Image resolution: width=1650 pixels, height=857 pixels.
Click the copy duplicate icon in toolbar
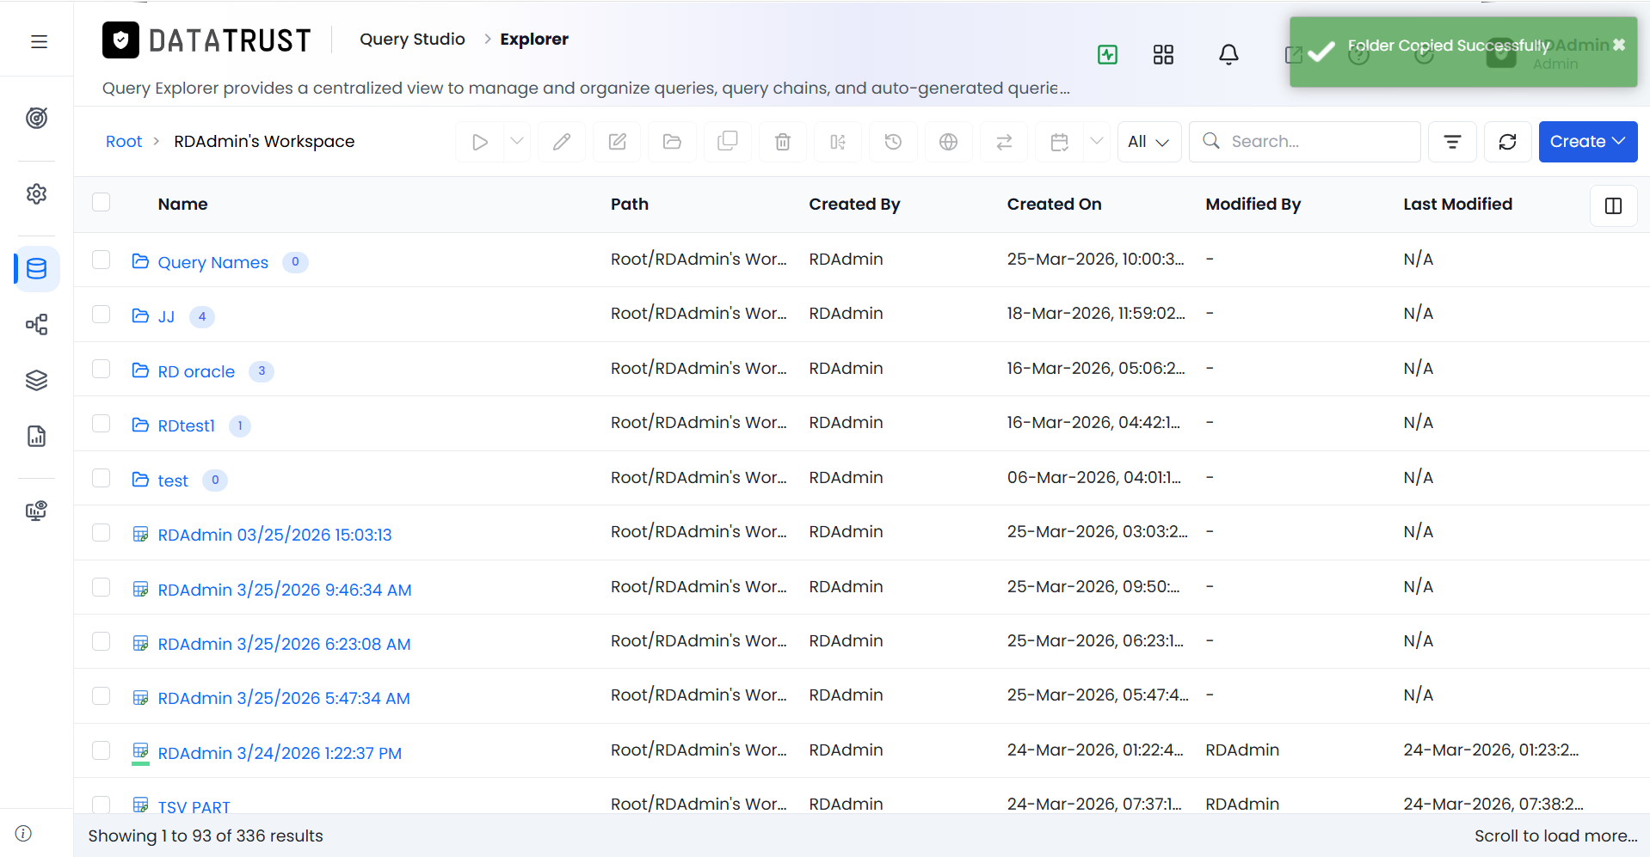[x=728, y=142]
